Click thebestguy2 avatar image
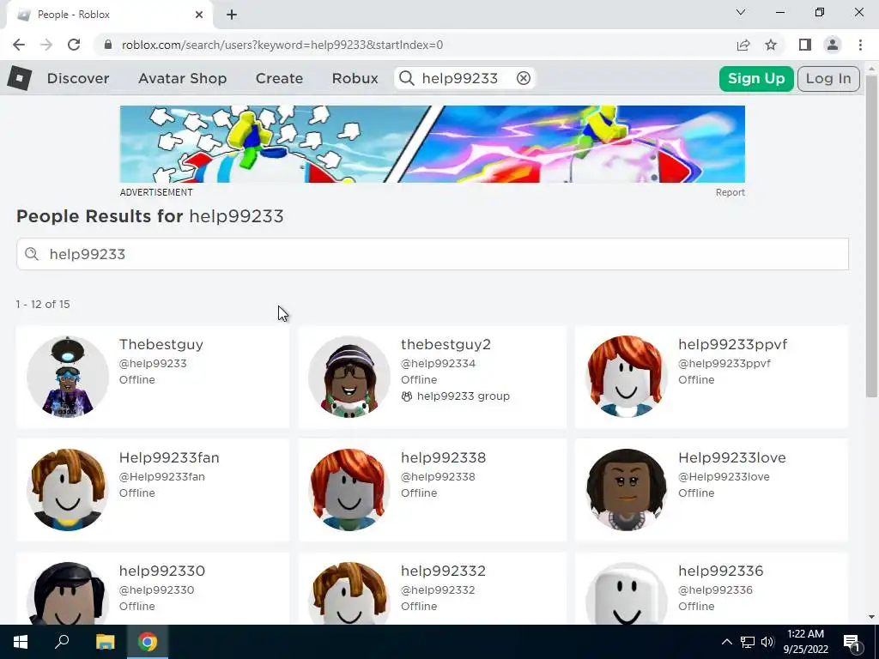This screenshot has height=659, width=879. [x=349, y=377]
